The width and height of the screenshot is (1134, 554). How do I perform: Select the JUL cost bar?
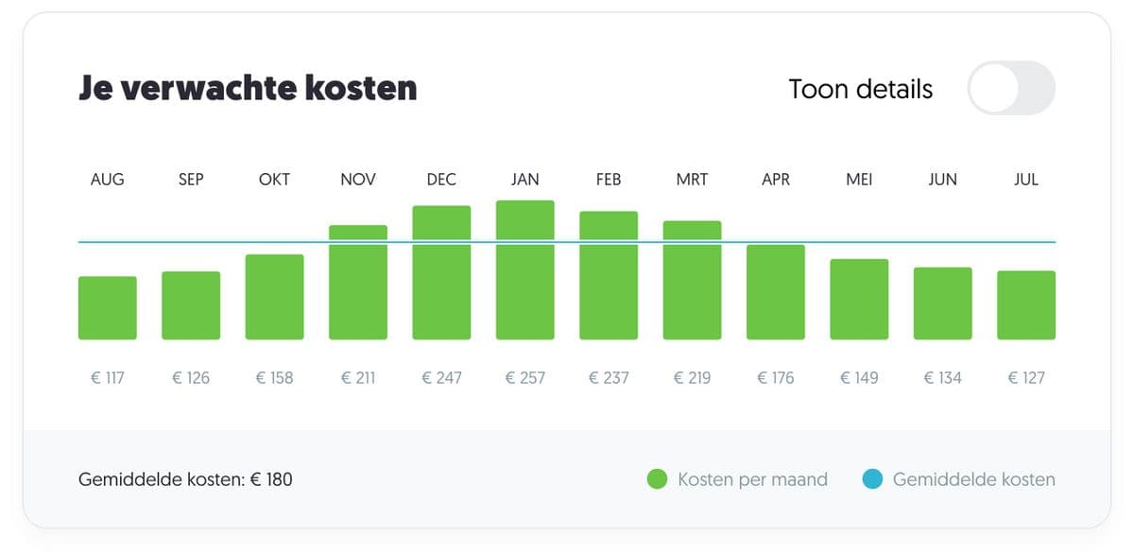click(1026, 305)
